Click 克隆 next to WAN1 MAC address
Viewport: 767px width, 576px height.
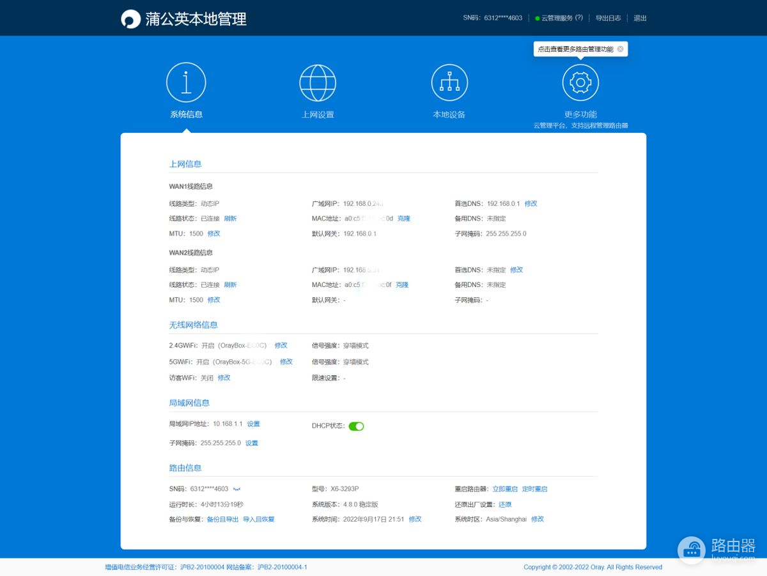click(x=404, y=219)
